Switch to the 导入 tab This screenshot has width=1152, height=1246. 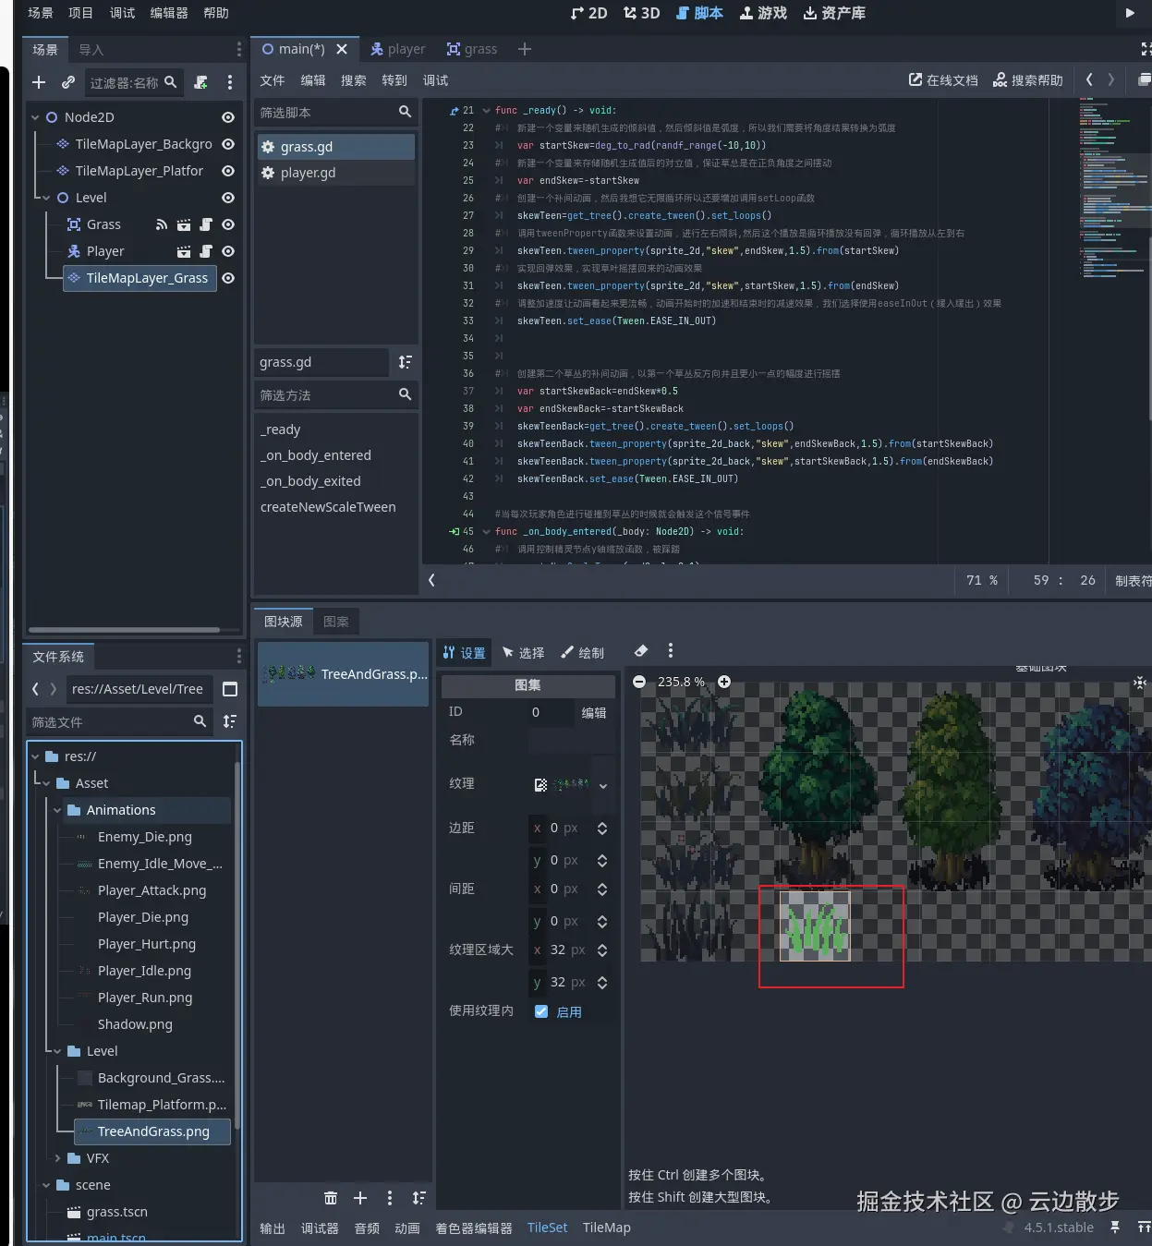(91, 50)
